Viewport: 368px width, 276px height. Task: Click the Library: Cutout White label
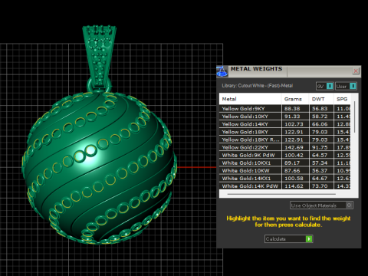point(258,86)
